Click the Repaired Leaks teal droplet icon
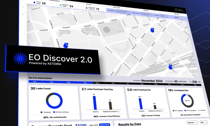Image resolution: width=210 pixels, height=126 pixels. click(61, 5)
